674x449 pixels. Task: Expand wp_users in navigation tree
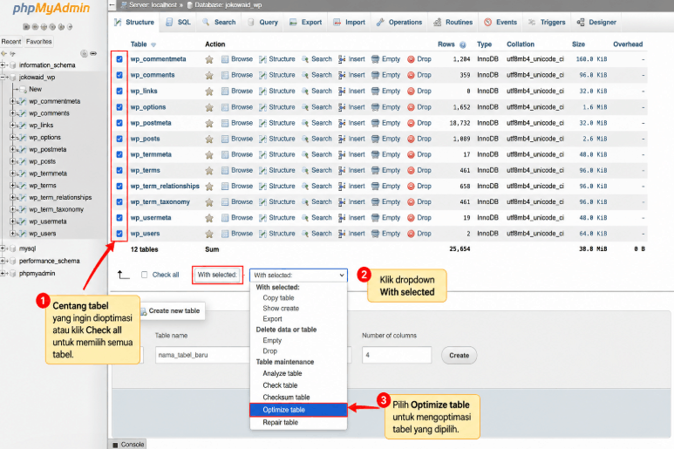pyautogui.click(x=12, y=234)
